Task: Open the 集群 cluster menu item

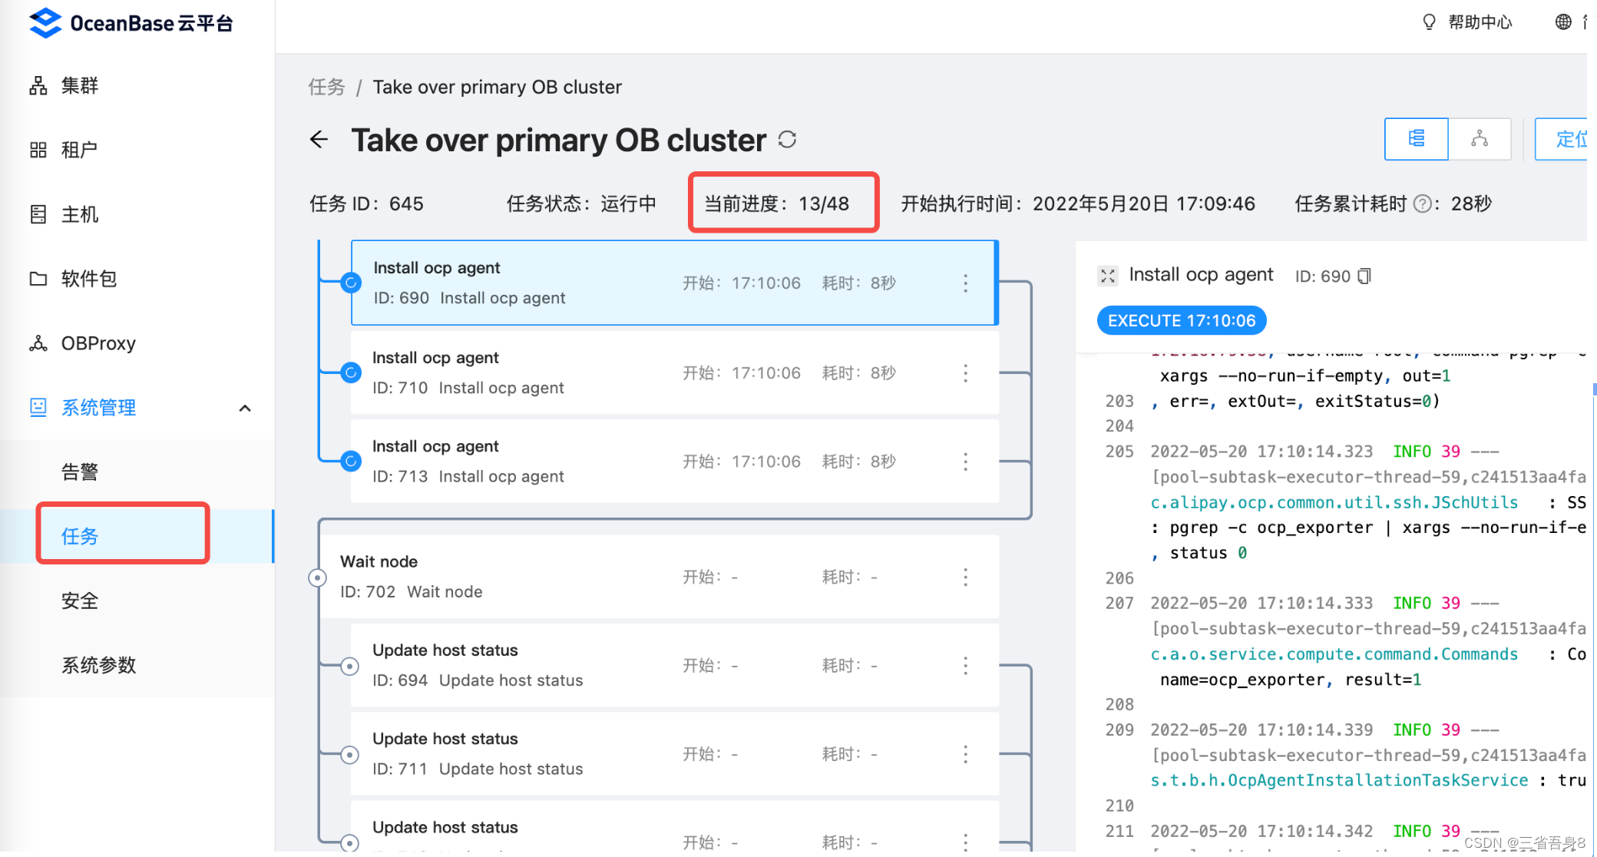Action: [x=80, y=85]
